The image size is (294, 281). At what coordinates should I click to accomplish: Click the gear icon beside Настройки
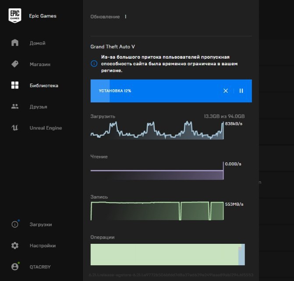click(x=15, y=246)
